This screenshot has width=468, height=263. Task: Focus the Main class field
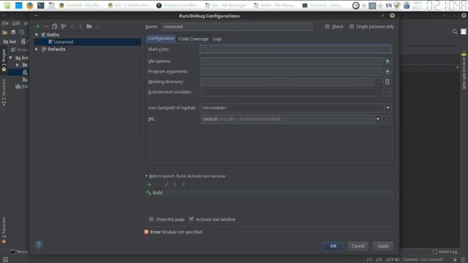click(x=295, y=49)
